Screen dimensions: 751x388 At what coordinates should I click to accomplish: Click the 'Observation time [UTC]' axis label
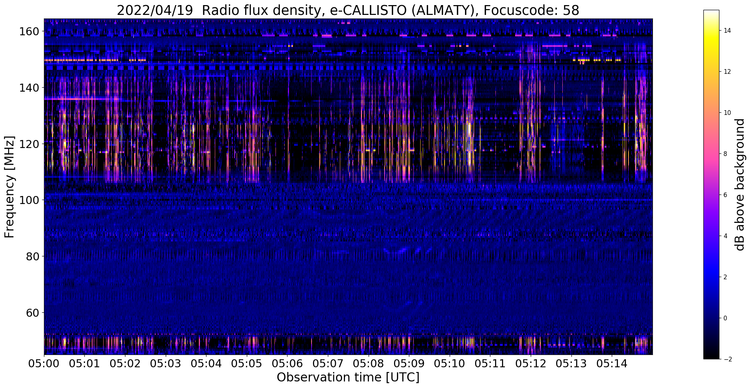pos(348,377)
